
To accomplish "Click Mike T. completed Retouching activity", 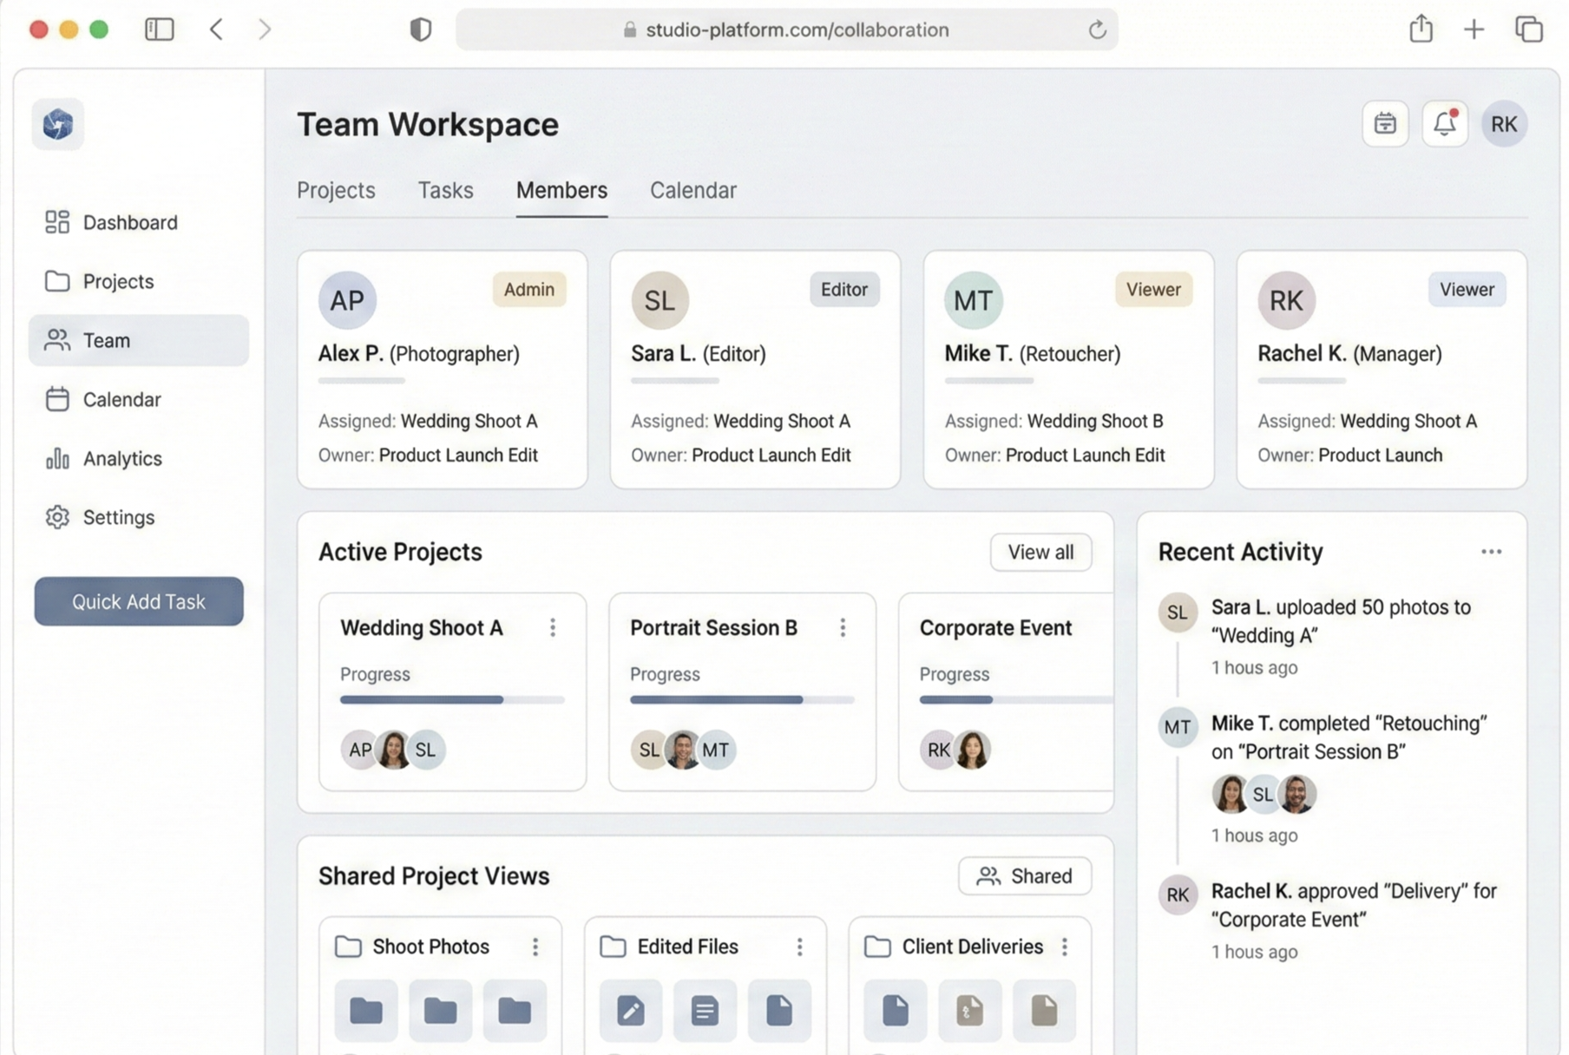I will coord(1349,737).
